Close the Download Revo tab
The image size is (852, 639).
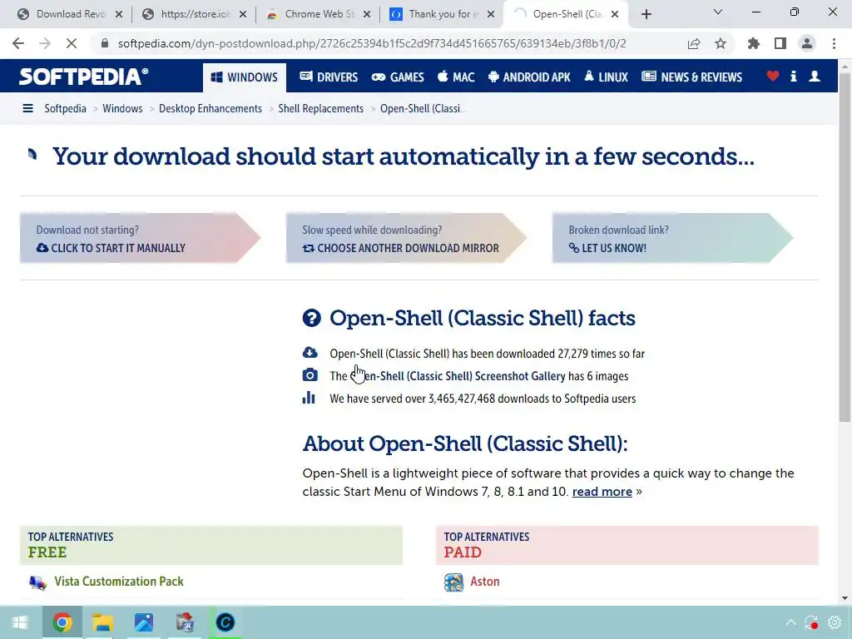(x=119, y=15)
